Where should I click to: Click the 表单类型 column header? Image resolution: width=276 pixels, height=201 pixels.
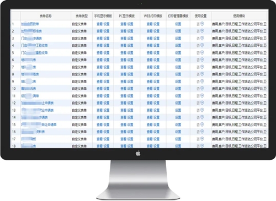coord(82,16)
